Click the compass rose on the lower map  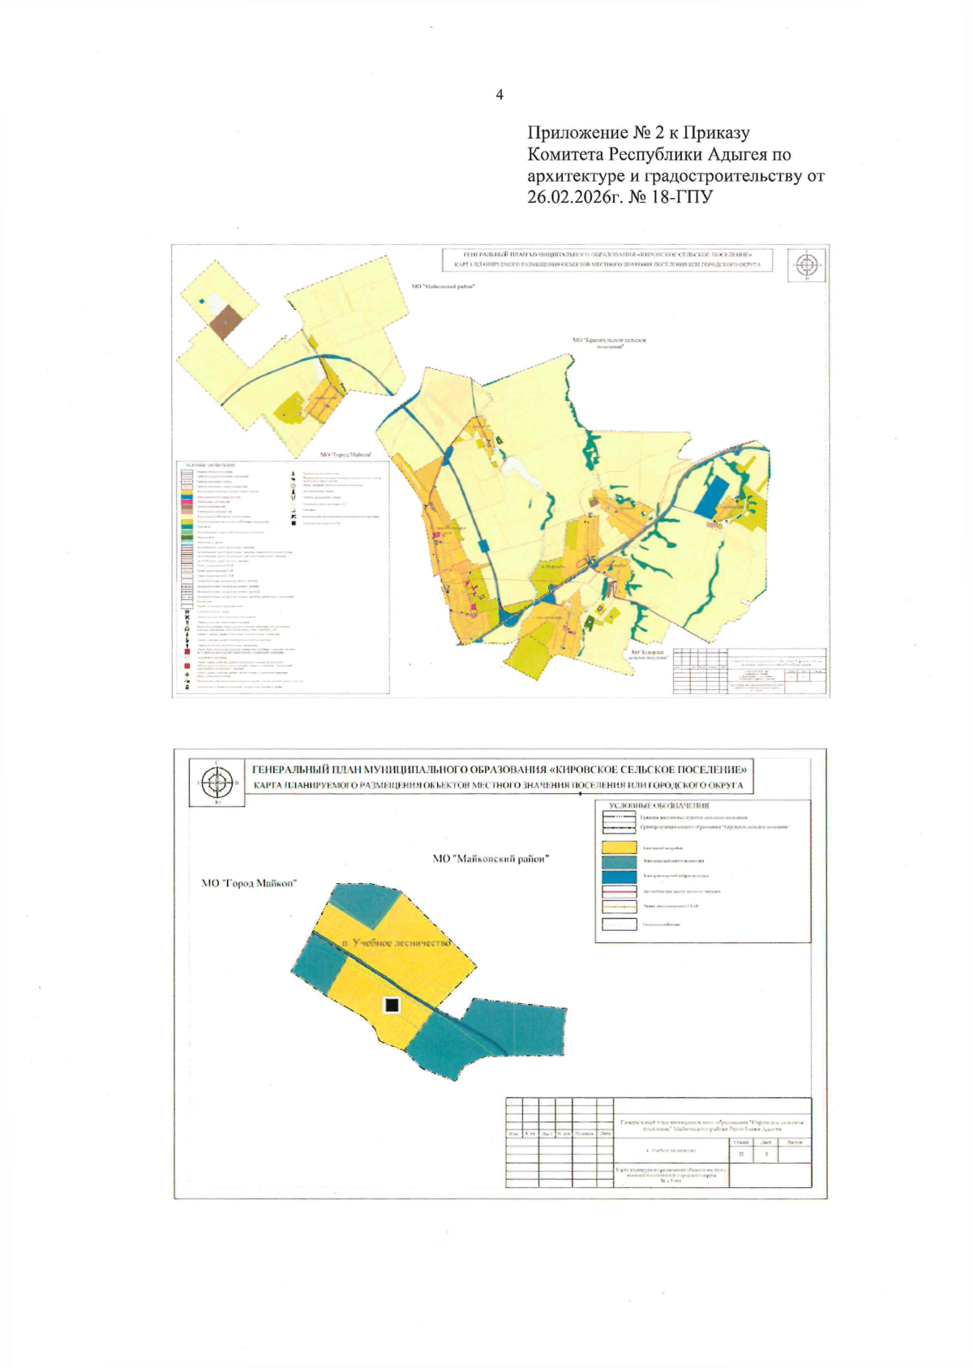216,783
